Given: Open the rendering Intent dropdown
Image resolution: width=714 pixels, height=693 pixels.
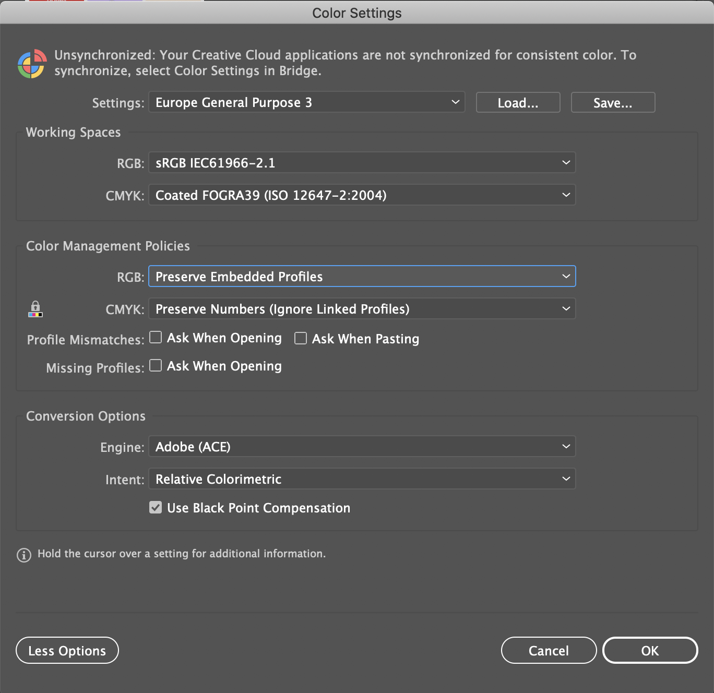Looking at the screenshot, I should pos(362,479).
